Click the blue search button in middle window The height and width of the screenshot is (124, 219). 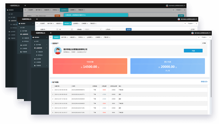pyautogui.click(x=128, y=29)
